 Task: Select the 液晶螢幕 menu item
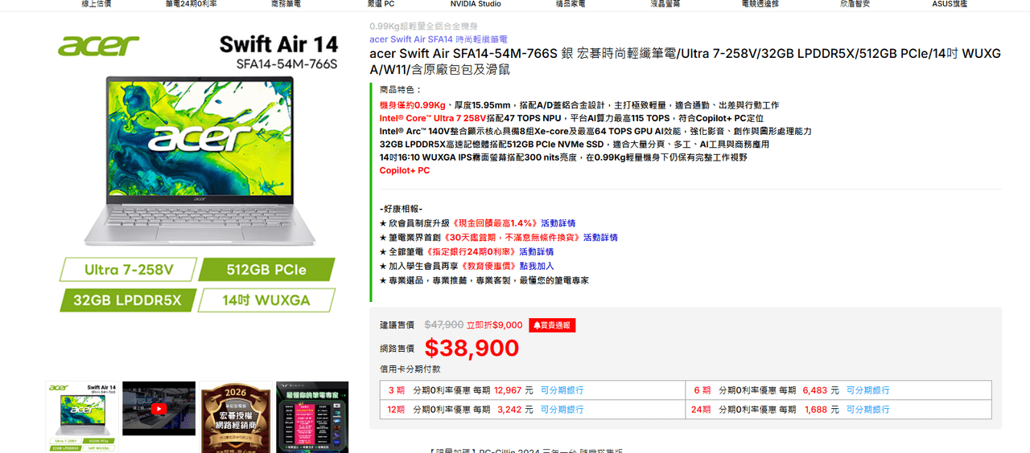[x=665, y=4]
